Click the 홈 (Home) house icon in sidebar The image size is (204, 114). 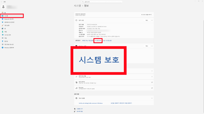click(x=2, y=13)
